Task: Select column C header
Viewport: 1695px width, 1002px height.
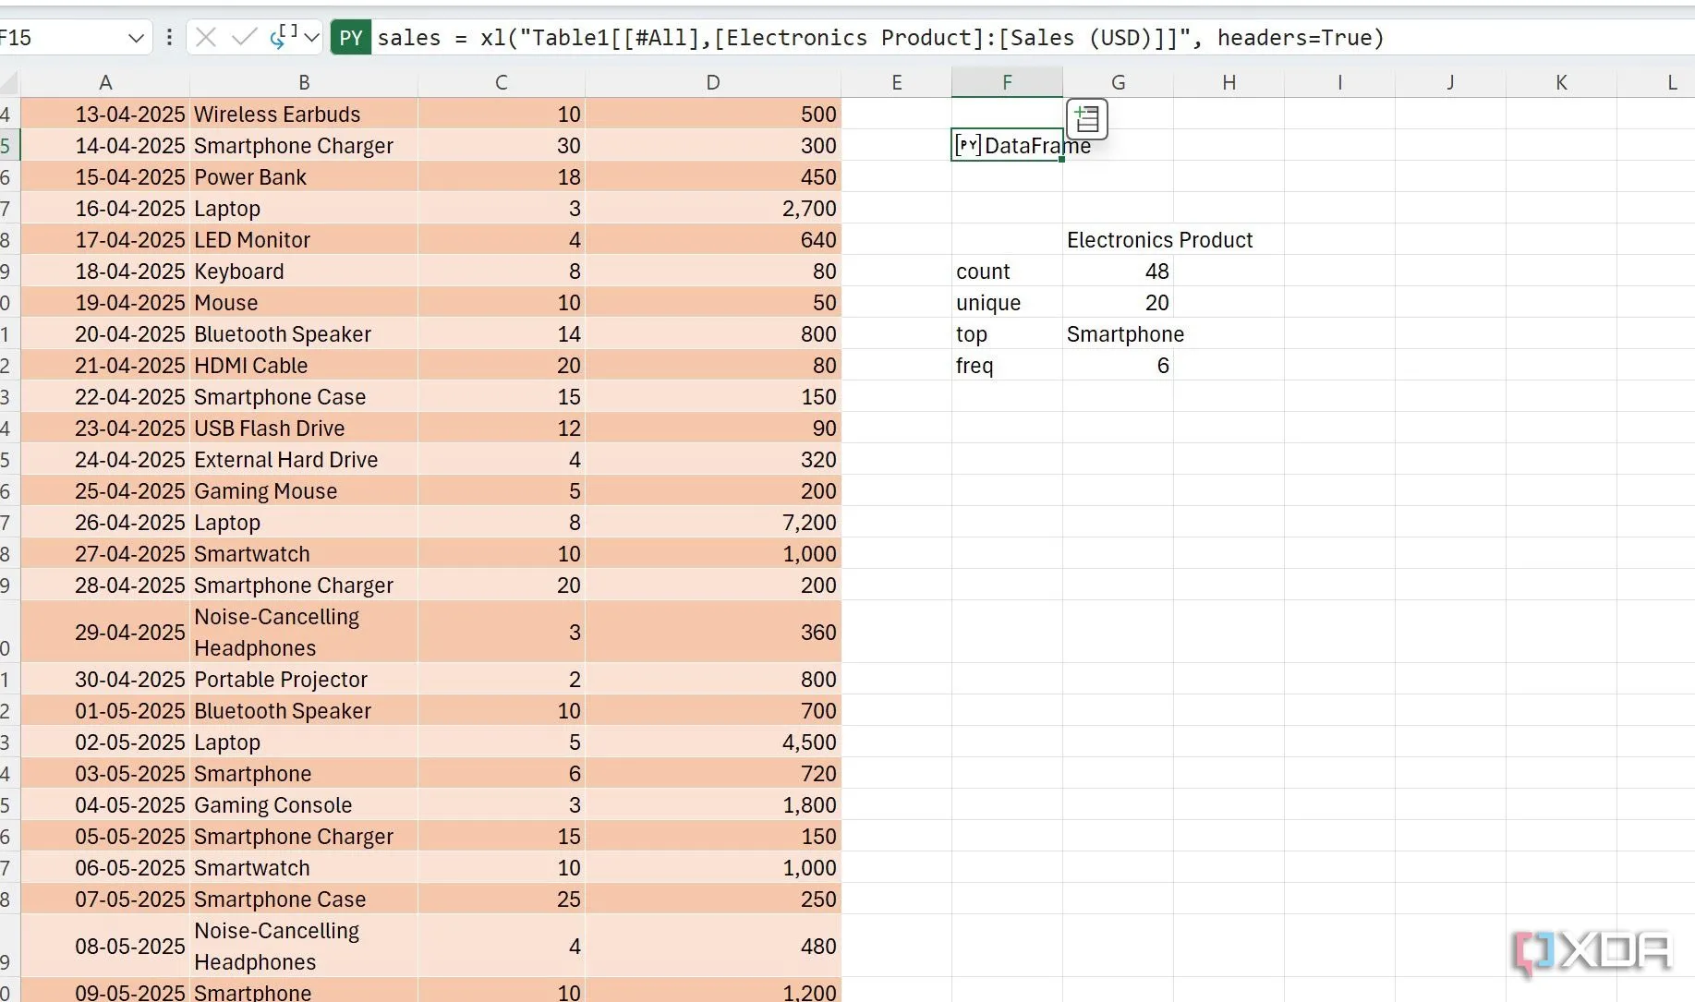Action: tap(501, 82)
